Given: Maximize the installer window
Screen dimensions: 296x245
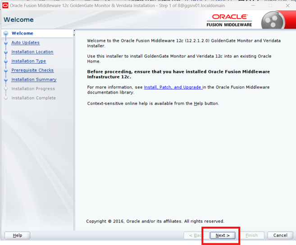Looking at the screenshot, I should 270,6.
